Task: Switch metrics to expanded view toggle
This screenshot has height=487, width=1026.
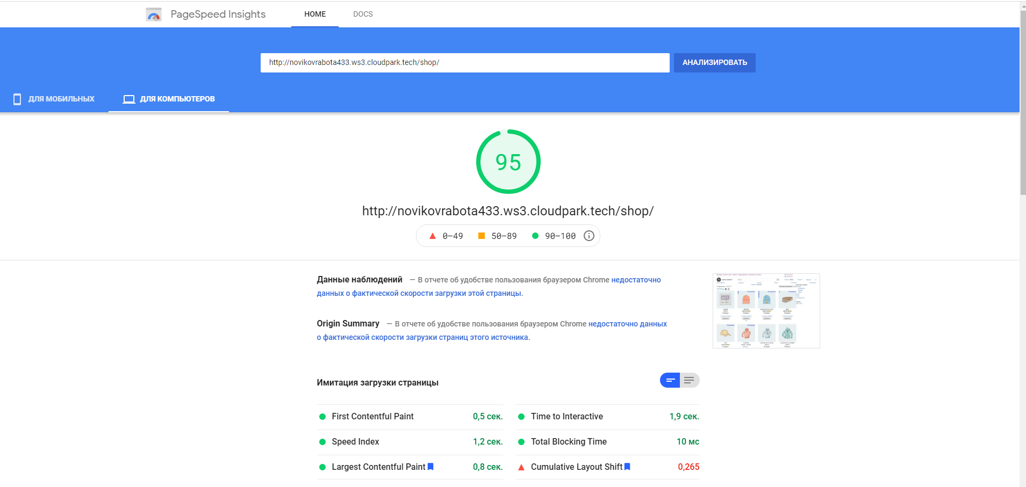Action: [690, 380]
